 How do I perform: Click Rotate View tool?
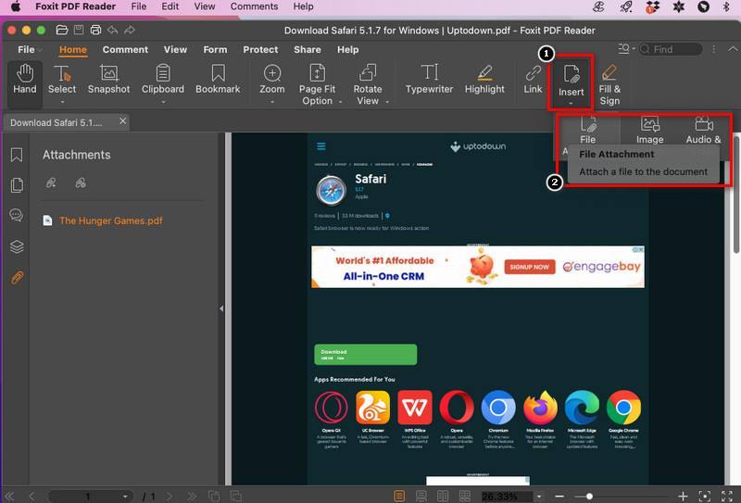pyautogui.click(x=368, y=85)
